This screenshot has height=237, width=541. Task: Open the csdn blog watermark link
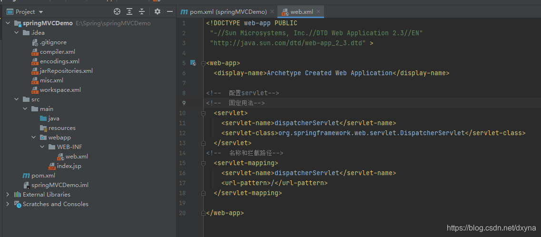click(492, 227)
